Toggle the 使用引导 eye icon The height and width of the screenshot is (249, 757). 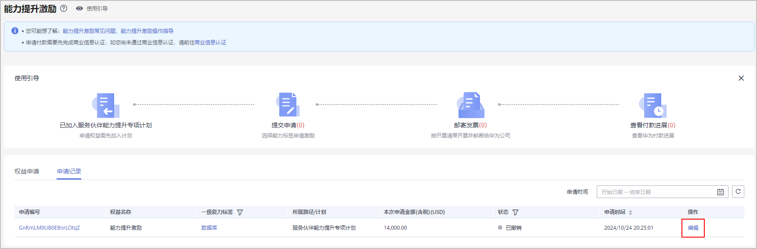point(79,8)
